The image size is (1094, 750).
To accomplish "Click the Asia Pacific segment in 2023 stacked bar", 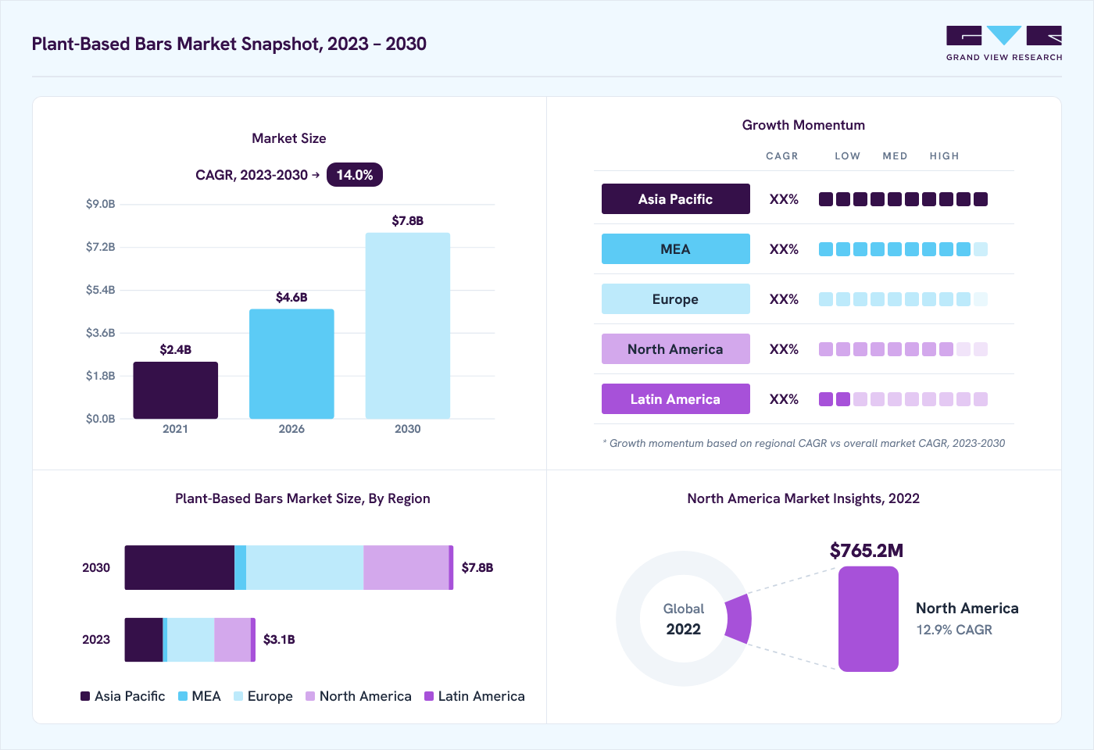I will tap(144, 640).
